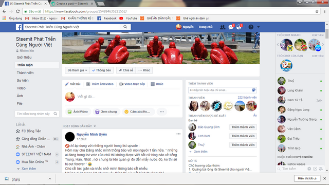Open the Facebook bookmark
Screen dimensions: 329x185
tap(106, 18)
